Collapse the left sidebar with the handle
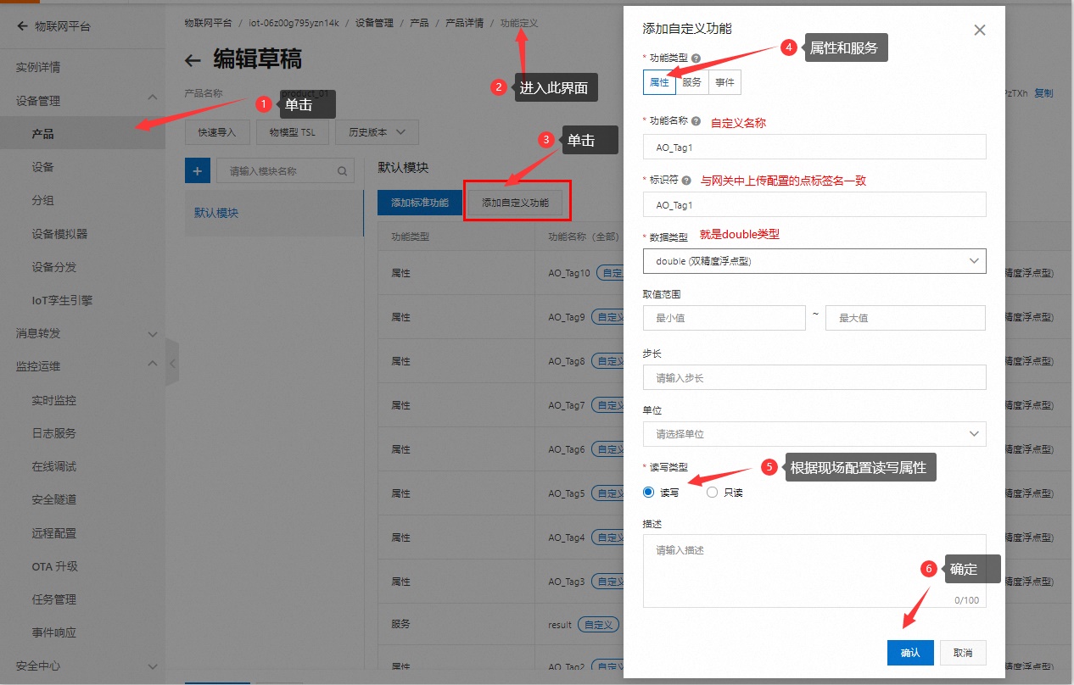The height and width of the screenshot is (685, 1074). coord(172,364)
